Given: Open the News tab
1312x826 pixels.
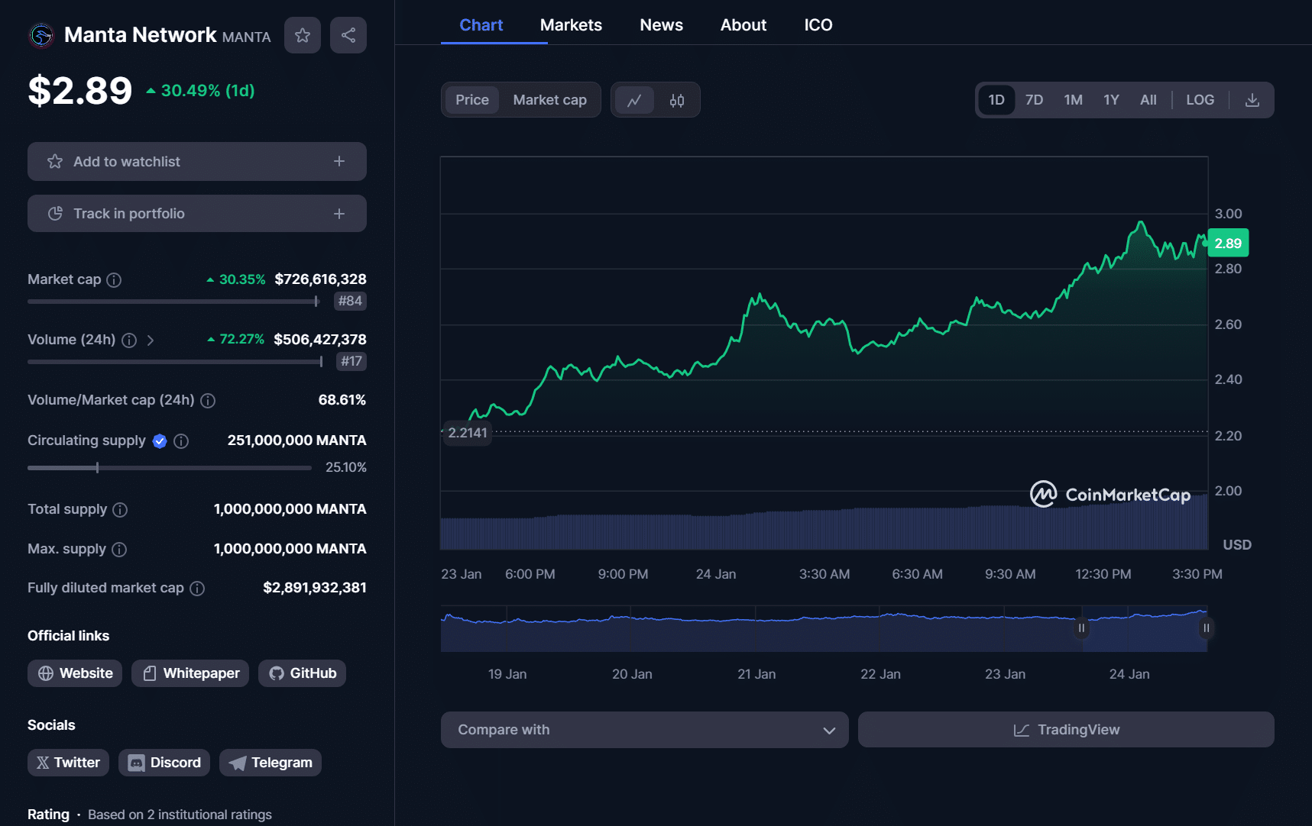Looking at the screenshot, I should (x=662, y=25).
